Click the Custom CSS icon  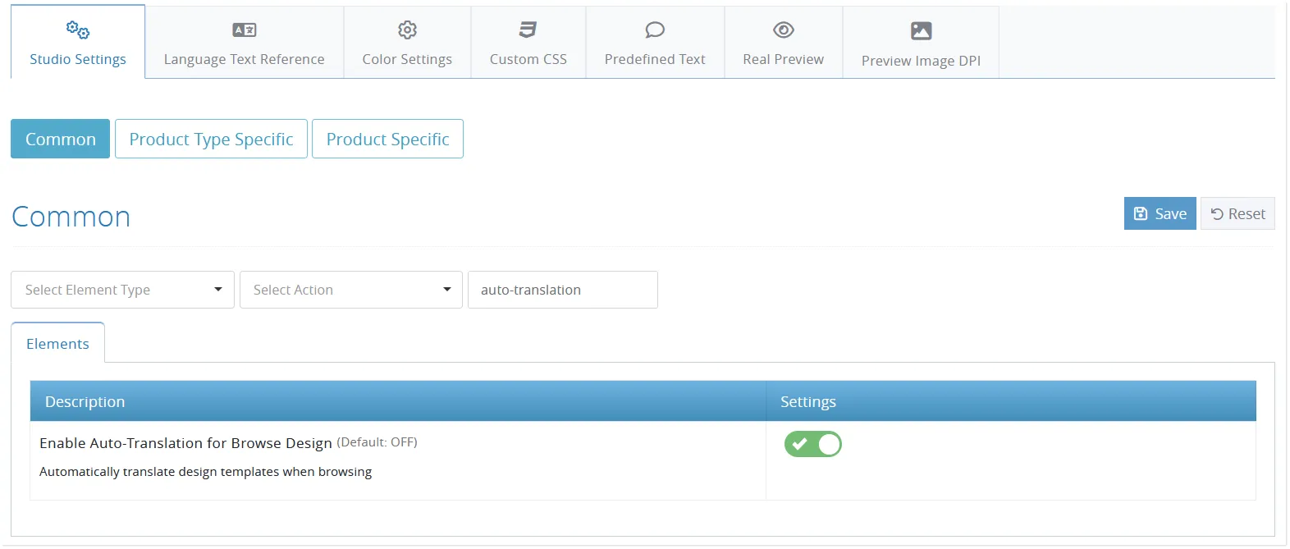click(528, 30)
